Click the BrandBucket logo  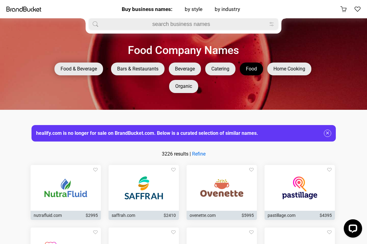point(24,9)
